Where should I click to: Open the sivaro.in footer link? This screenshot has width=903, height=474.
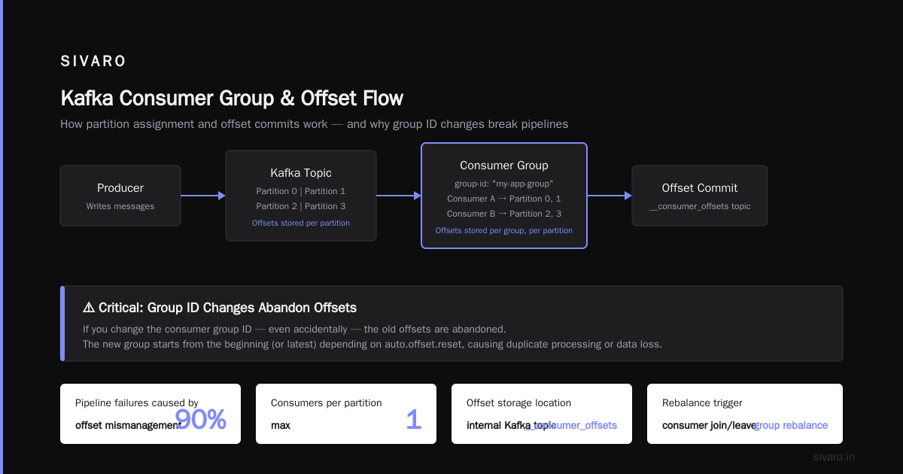pos(835,457)
